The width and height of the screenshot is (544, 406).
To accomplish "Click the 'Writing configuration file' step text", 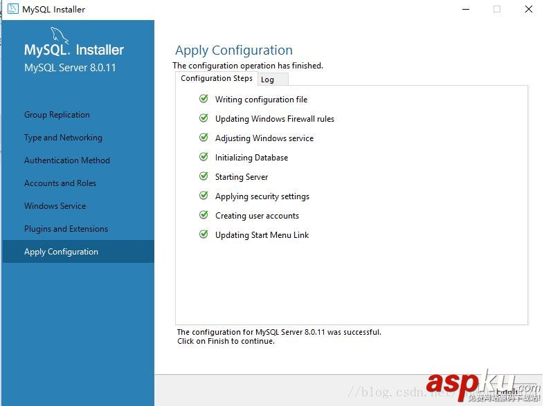I will coord(261,100).
